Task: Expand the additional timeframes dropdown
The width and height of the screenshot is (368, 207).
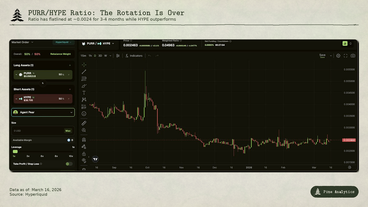Action: [x=110, y=56]
